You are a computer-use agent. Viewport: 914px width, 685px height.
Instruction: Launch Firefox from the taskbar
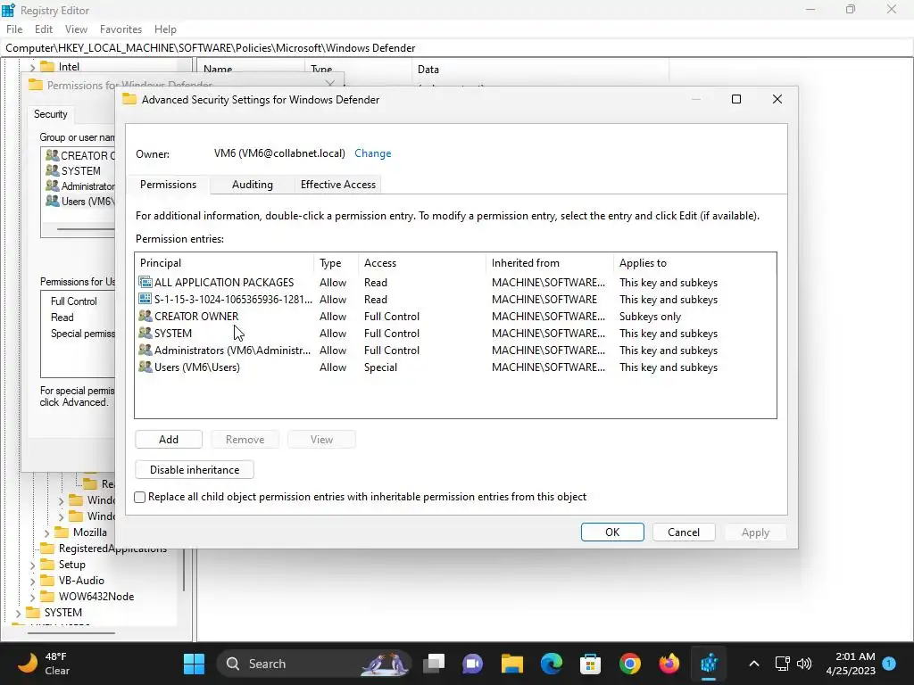tap(669, 664)
